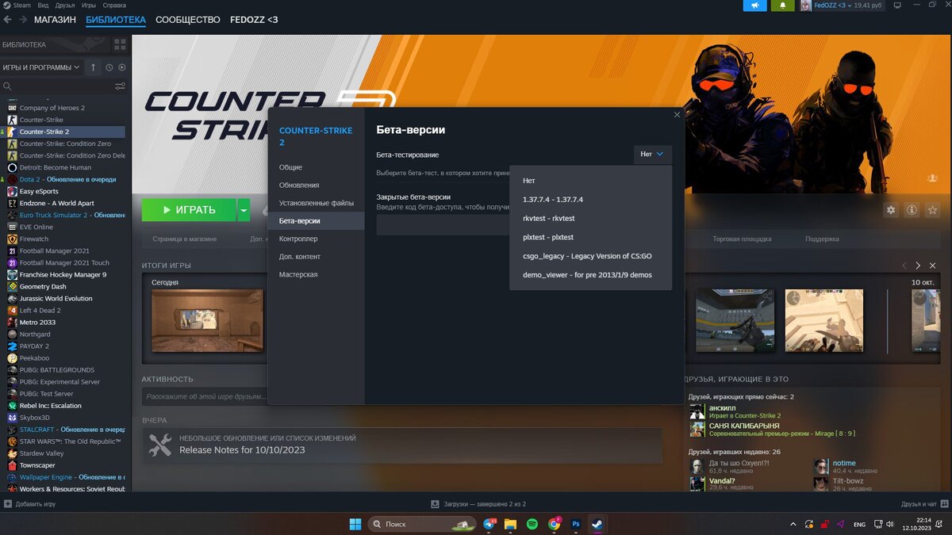Open Spotify from the taskbar
The height and width of the screenshot is (535, 952).
pos(532,524)
